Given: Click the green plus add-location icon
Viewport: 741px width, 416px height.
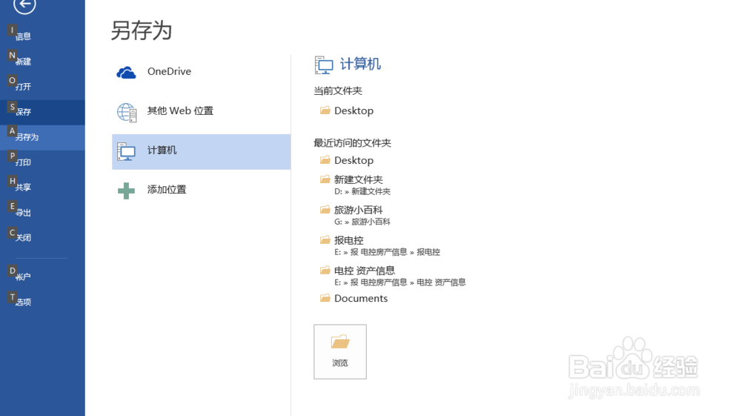Looking at the screenshot, I should 126,191.
